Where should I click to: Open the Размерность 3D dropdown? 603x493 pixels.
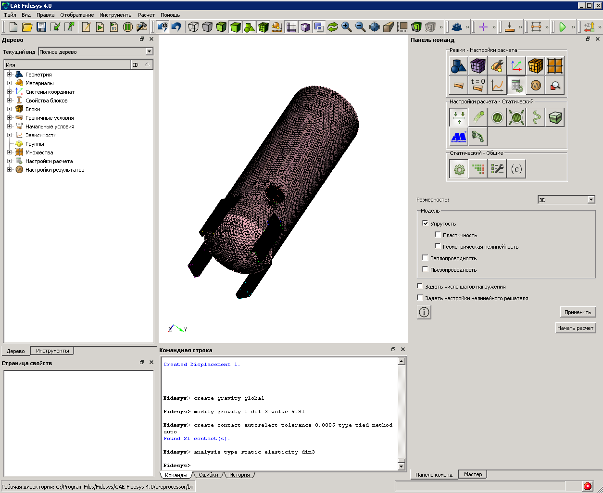click(x=566, y=200)
